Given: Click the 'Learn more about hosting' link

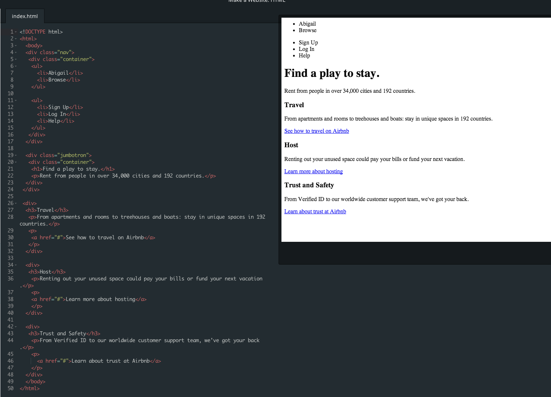Looking at the screenshot, I should [x=313, y=171].
